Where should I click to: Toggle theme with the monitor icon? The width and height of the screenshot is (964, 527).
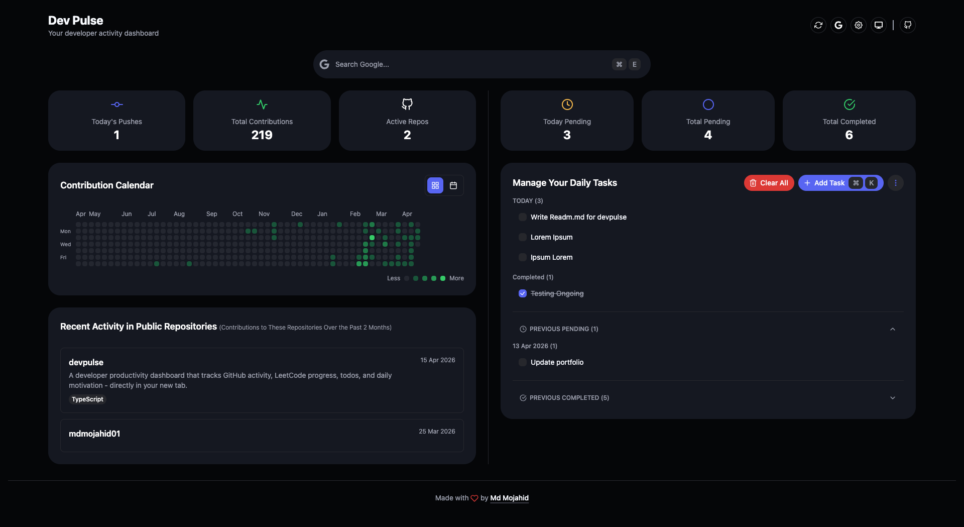(878, 25)
